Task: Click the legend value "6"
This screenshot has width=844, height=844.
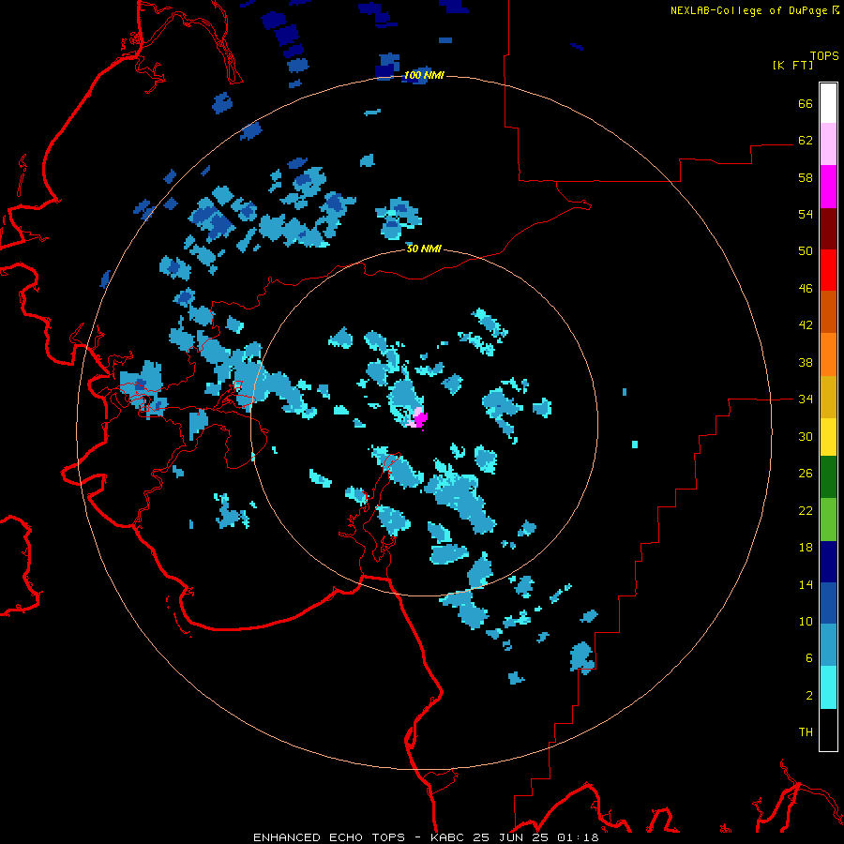Action: (809, 657)
